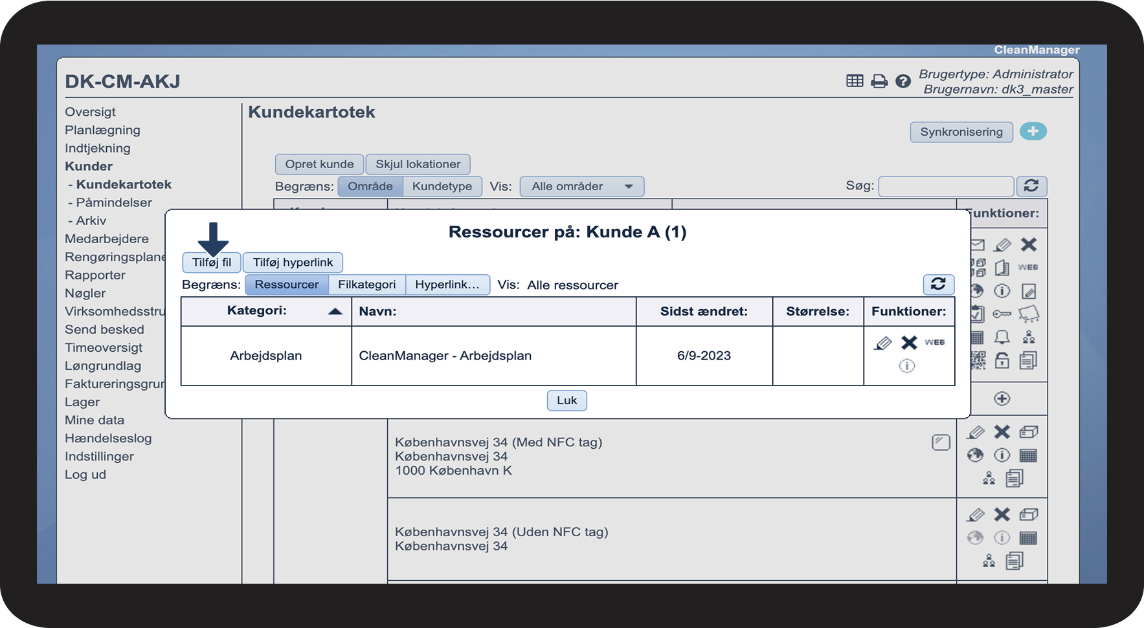Close the dialog with the Luk button
This screenshot has height=628, width=1144.
[x=566, y=400]
